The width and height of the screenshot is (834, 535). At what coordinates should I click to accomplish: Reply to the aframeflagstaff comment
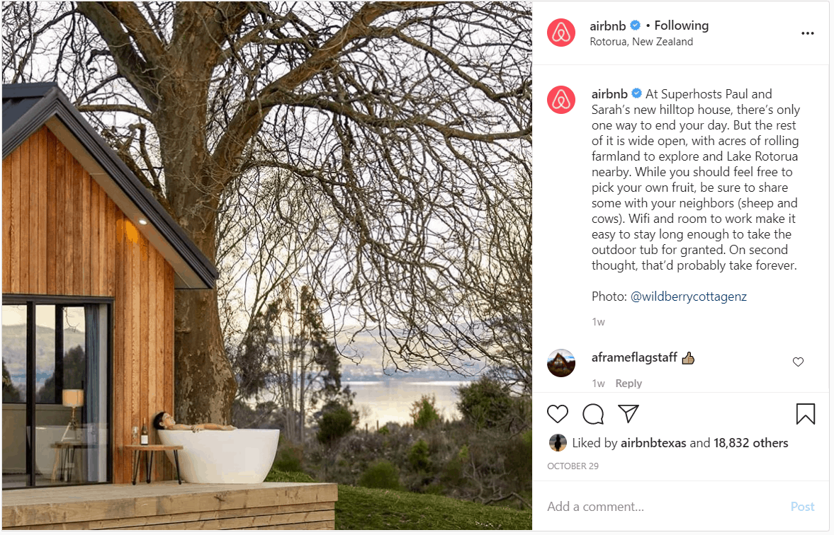tap(629, 384)
